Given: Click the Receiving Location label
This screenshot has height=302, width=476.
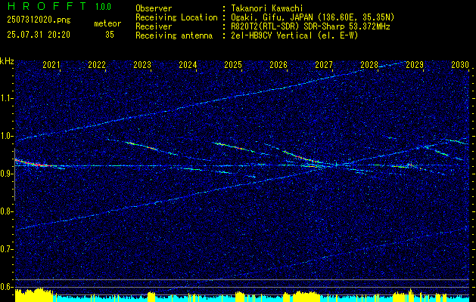Looking at the screenshot, I should (176, 18).
